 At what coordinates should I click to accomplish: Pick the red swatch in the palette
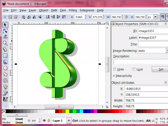(x=60, y=111)
